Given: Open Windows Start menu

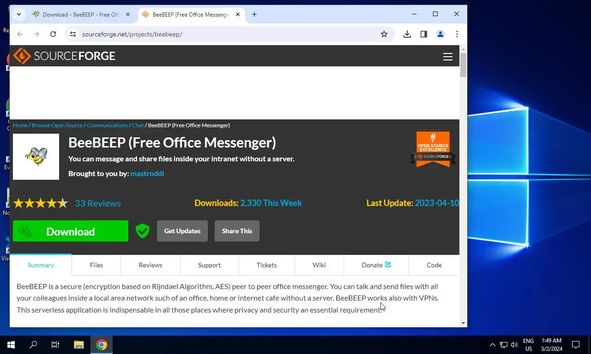Looking at the screenshot, I should click(11, 345).
